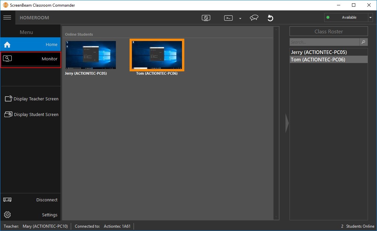Image resolution: width=377 pixels, height=231 pixels.
Task: Click the remote command launch icon
Action: click(x=228, y=18)
